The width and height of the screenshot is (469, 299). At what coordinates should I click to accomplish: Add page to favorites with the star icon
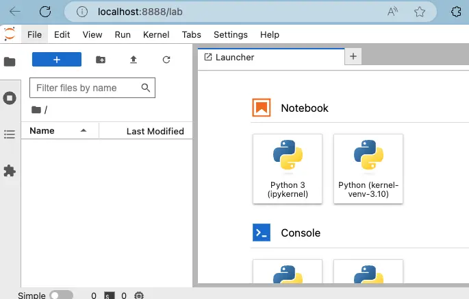point(420,12)
